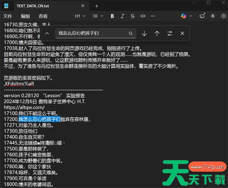
Task: Click the magnifier search icon
Action: pyautogui.click(x=130, y=33)
